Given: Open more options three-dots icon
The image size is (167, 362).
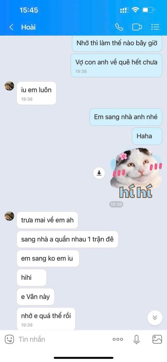Looking at the screenshot, I should pos(118,339).
